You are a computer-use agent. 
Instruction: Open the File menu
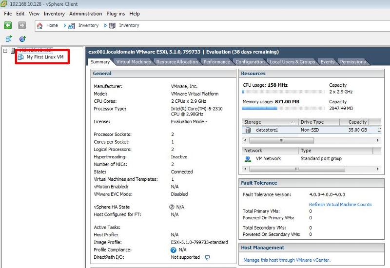click(8, 14)
